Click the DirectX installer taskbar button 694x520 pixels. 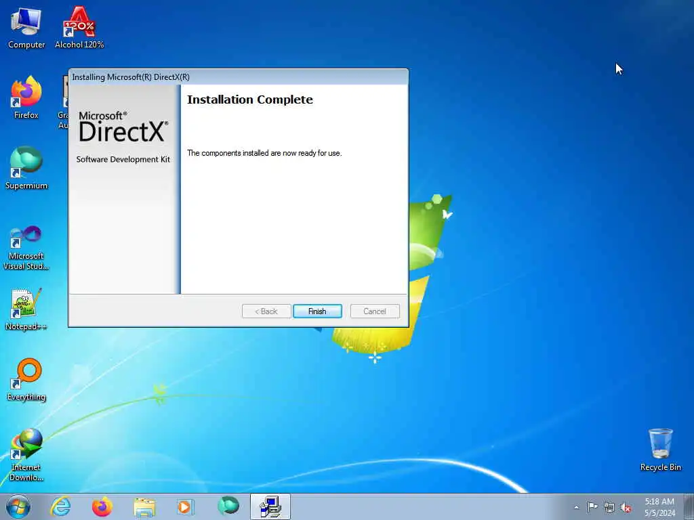point(270,506)
